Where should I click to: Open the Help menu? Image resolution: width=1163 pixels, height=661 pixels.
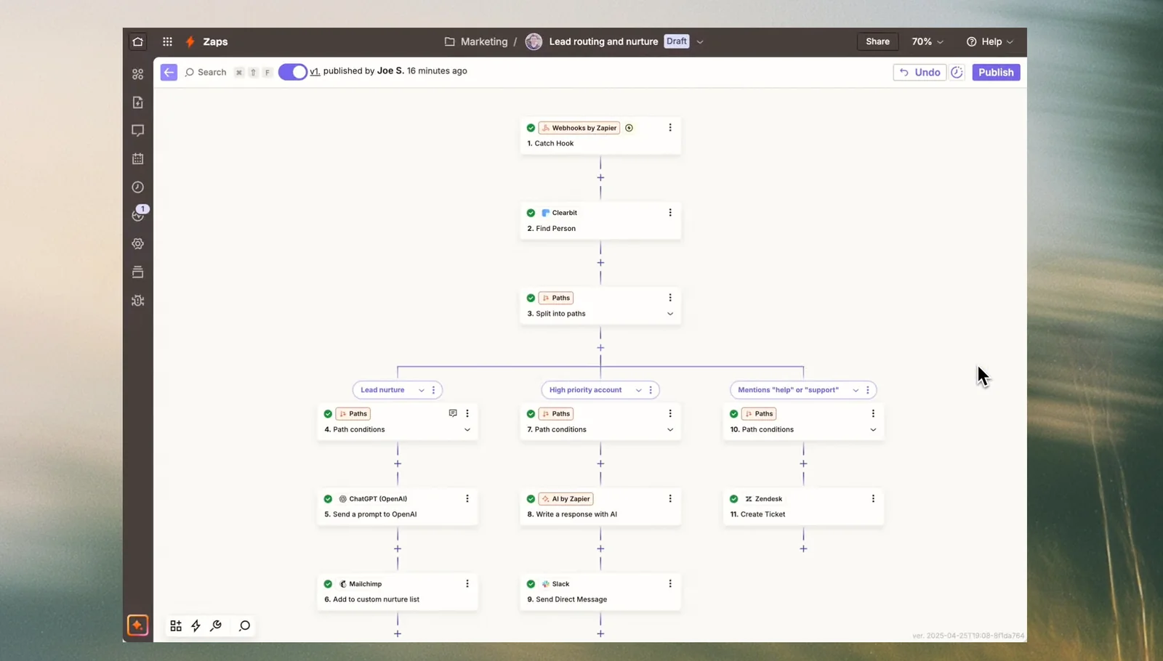990,41
